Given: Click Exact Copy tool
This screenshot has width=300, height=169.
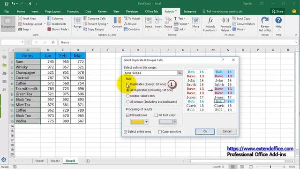Looking at the screenshot, I should coord(241,18).
